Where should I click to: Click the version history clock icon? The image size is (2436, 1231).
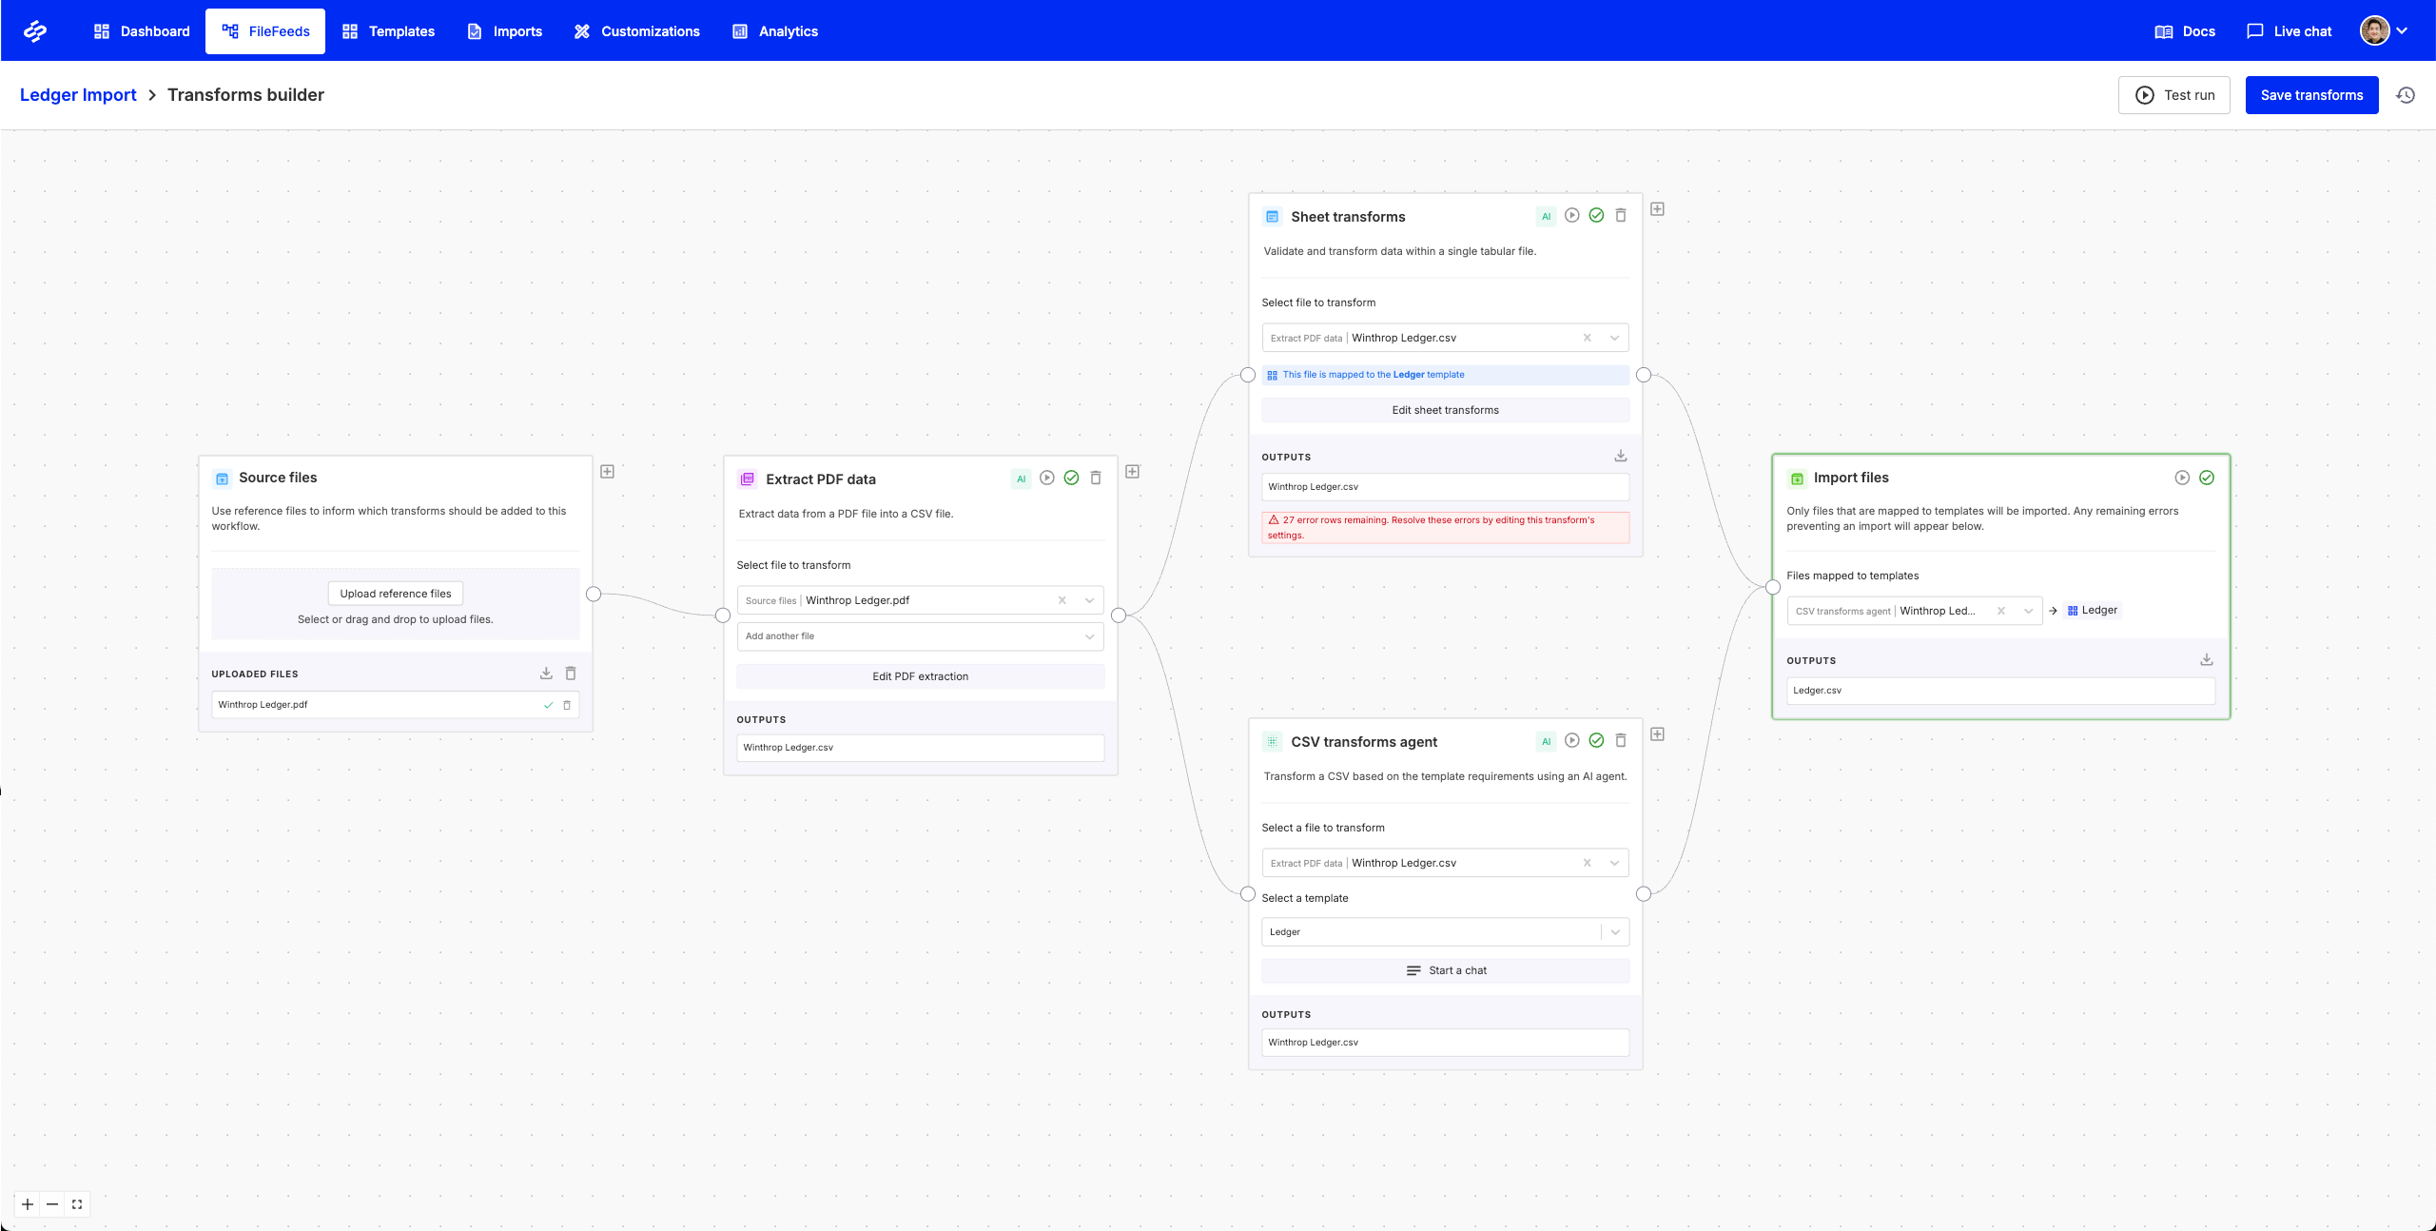point(2406,95)
